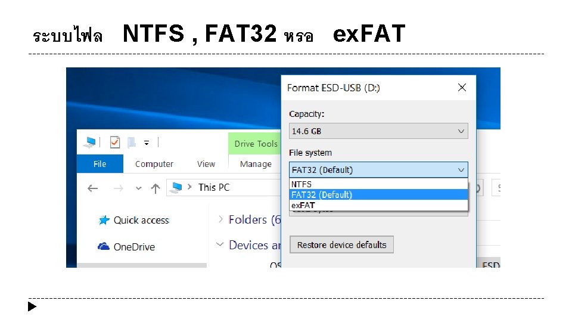Click the New folder icon in title bar
The height and width of the screenshot is (322, 572).
[x=132, y=143]
